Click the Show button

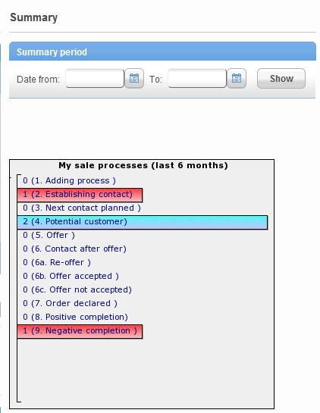click(281, 79)
